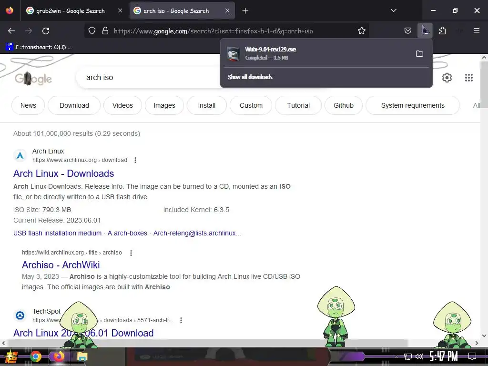Image resolution: width=488 pixels, height=366 pixels.
Task: Open Arch Linux 2023.06.01 Download result
Action: coord(83,333)
